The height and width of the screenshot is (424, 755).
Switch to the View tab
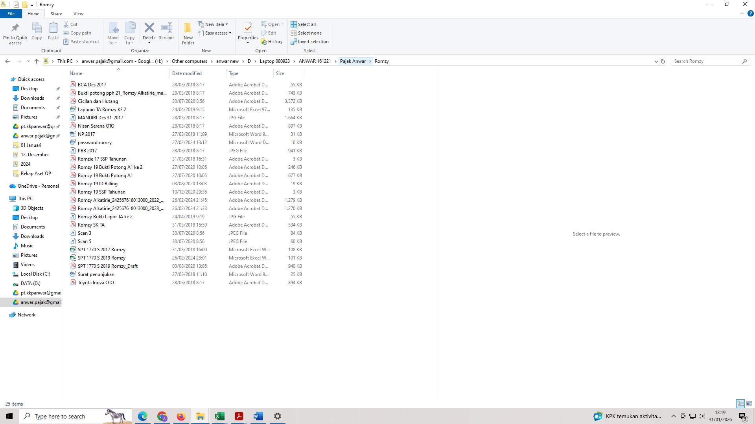(78, 13)
